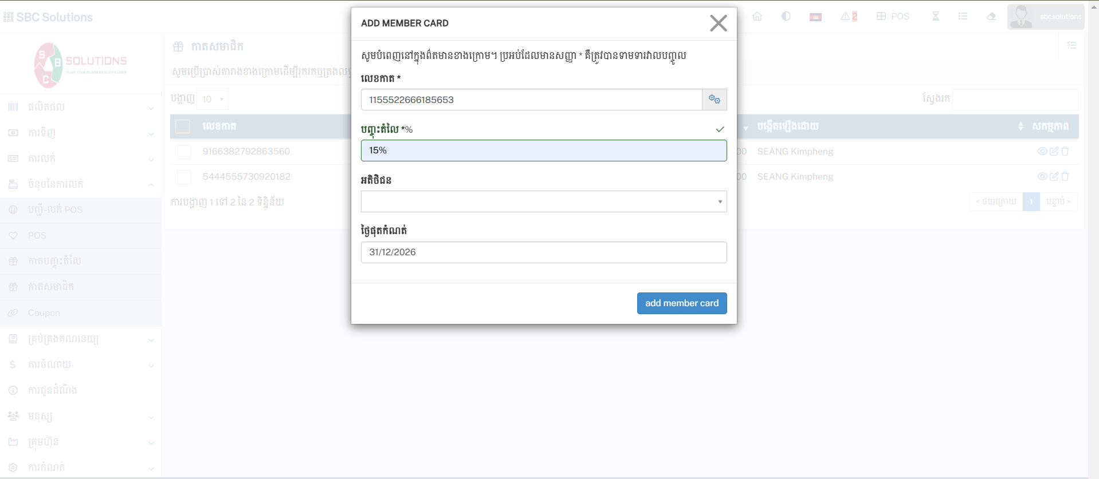This screenshot has height=479, width=1099.
Task: Click the generate card number gears icon
Action: (x=714, y=100)
